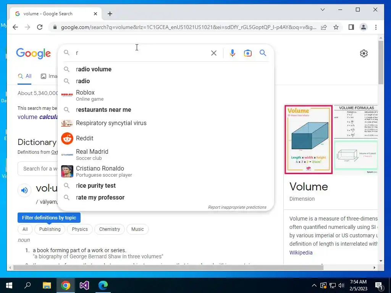Open Google quick settings gear
The image size is (391, 293).
click(364, 53)
